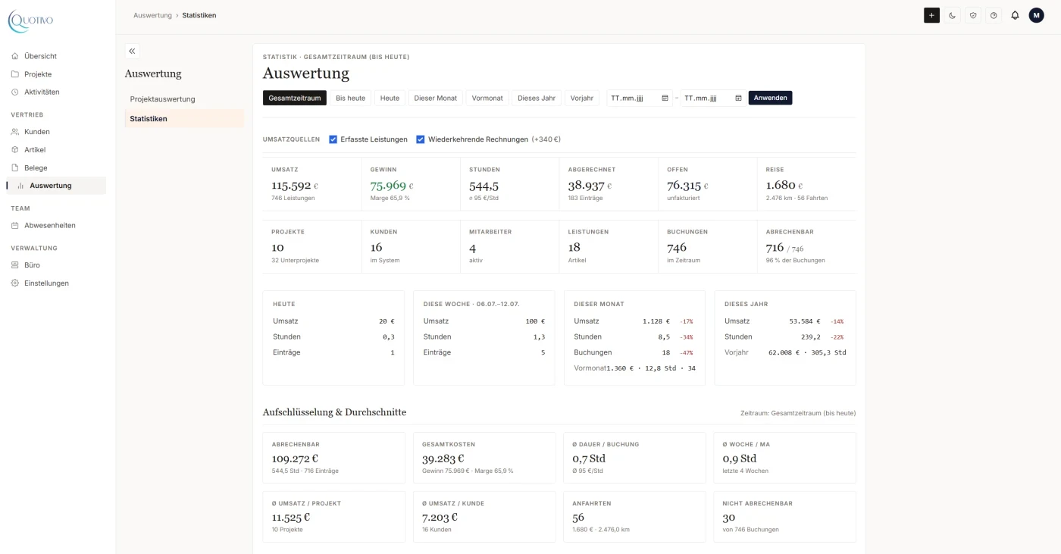Click Auswertung breadcrumb link
1061x554 pixels.
click(152, 15)
